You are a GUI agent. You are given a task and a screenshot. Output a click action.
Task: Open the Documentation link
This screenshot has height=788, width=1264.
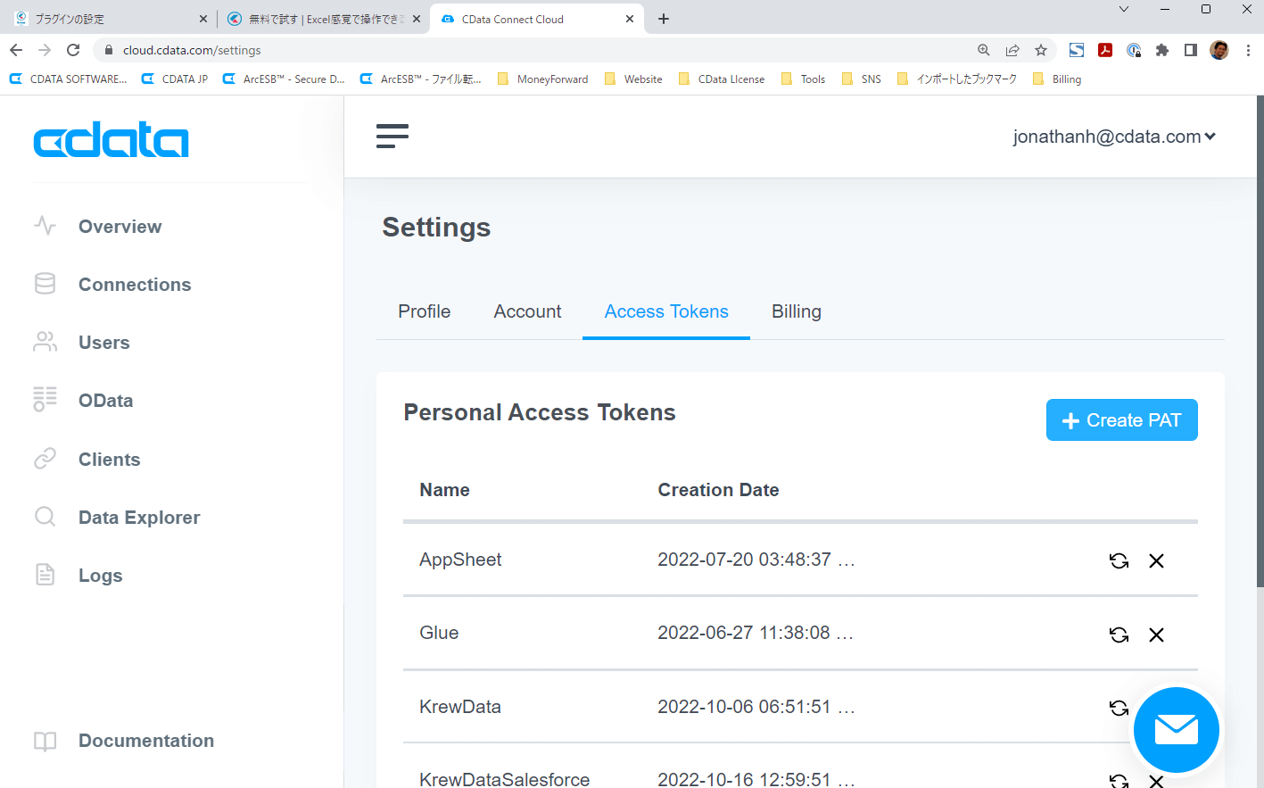[x=145, y=741]
